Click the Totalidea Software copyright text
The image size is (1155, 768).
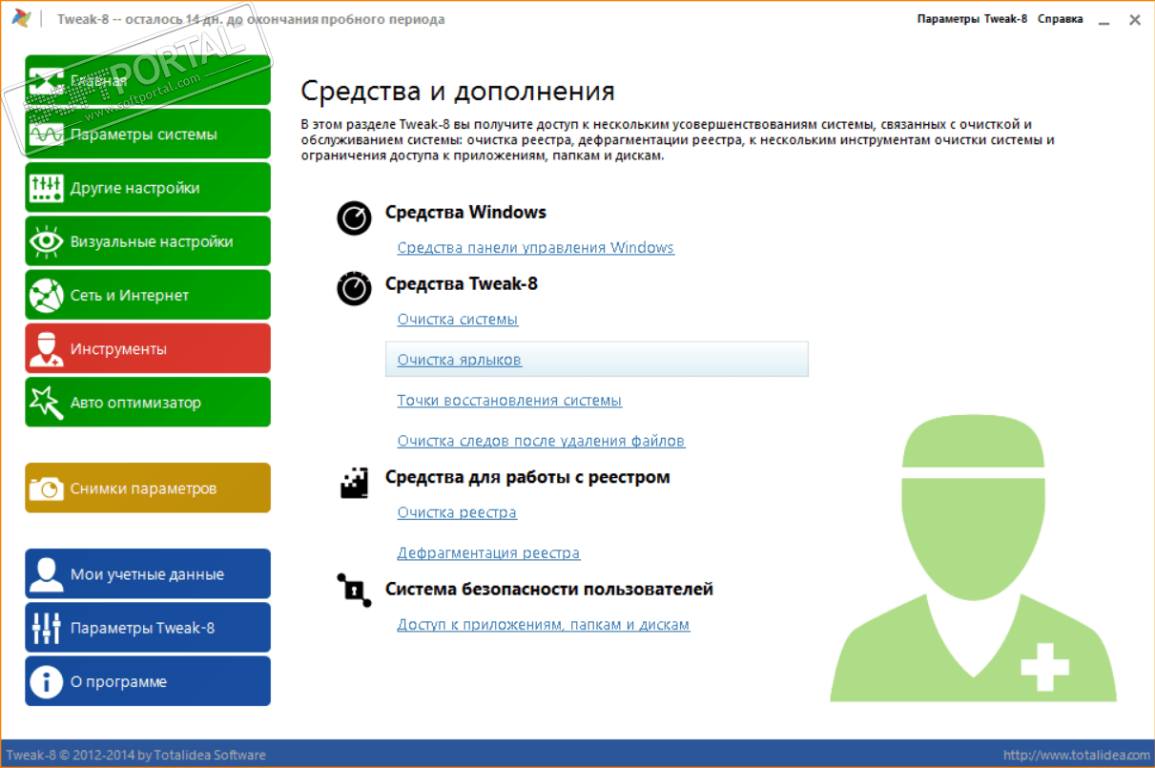click(x=136, y=755)
